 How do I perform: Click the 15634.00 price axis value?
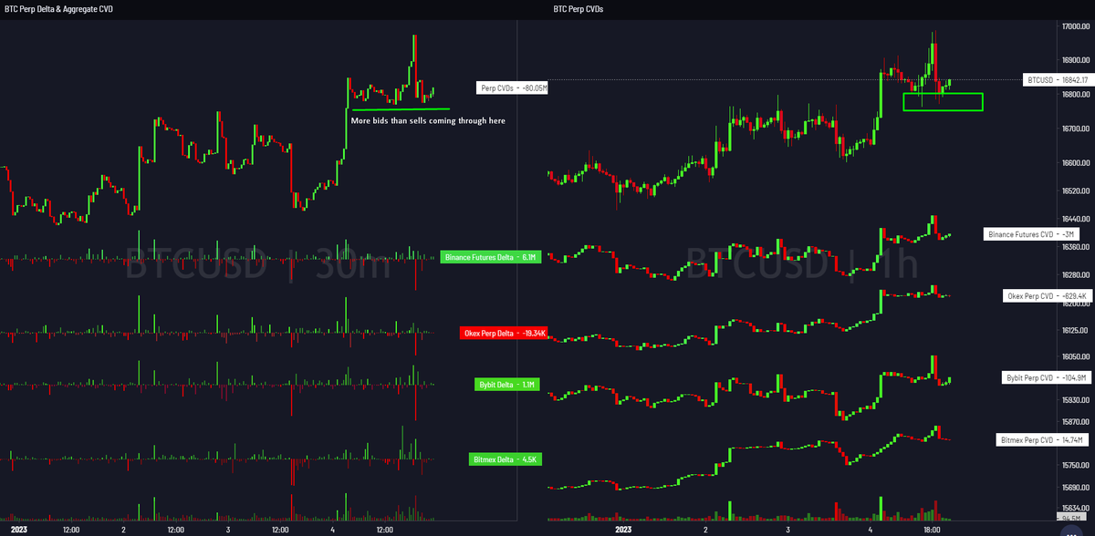[1077, 508]
